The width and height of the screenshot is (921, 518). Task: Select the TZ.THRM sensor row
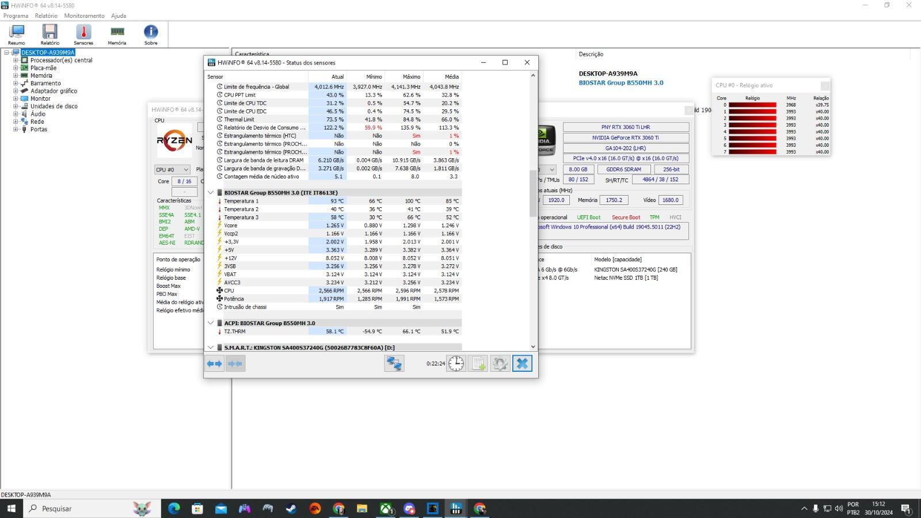click(334, 332)
